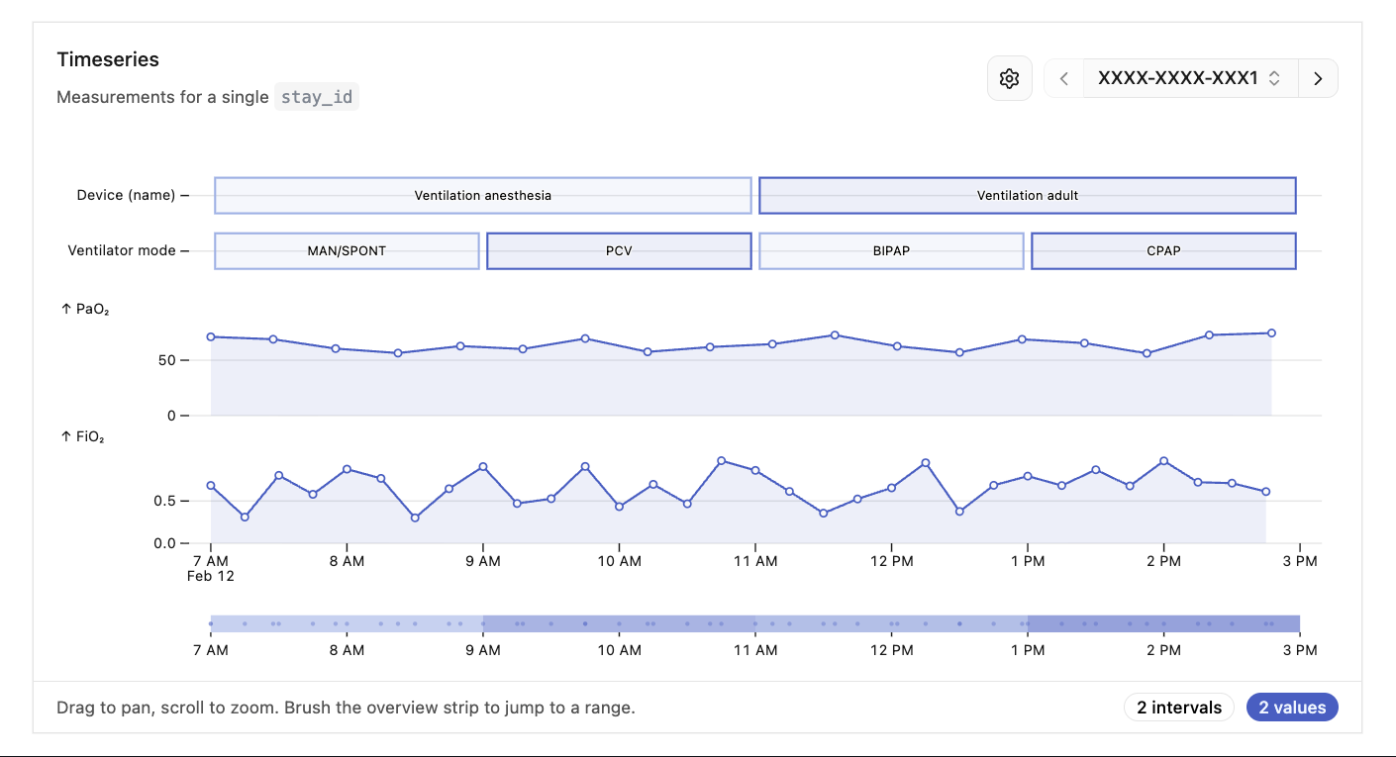Screen dimensions: 1396x757
Task: Click the FiO₂ data point at 2 PM
Action: tap(1163, 461)
